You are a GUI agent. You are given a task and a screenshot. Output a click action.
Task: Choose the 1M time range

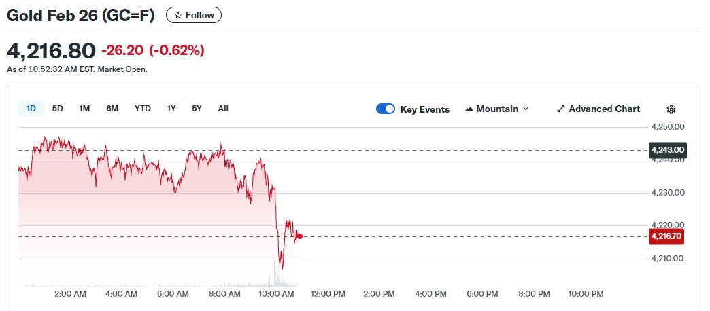84,109
